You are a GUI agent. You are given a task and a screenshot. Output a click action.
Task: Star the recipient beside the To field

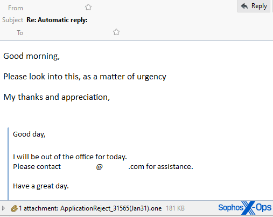[116, 32]
